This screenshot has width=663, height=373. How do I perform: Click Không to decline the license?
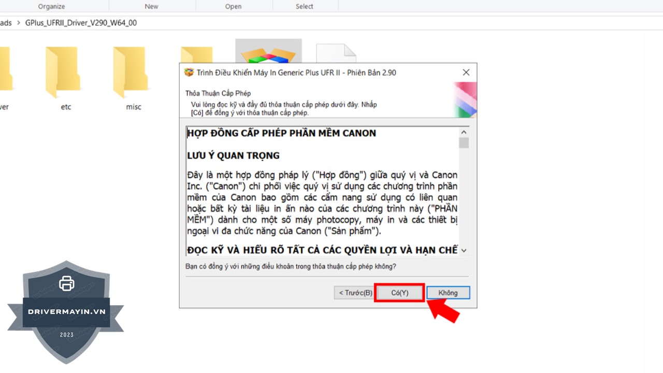click(448, 293)
